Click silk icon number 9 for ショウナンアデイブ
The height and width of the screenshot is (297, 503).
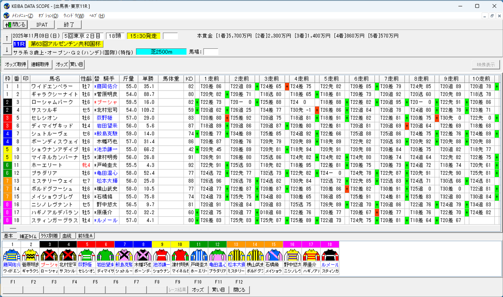161,255
